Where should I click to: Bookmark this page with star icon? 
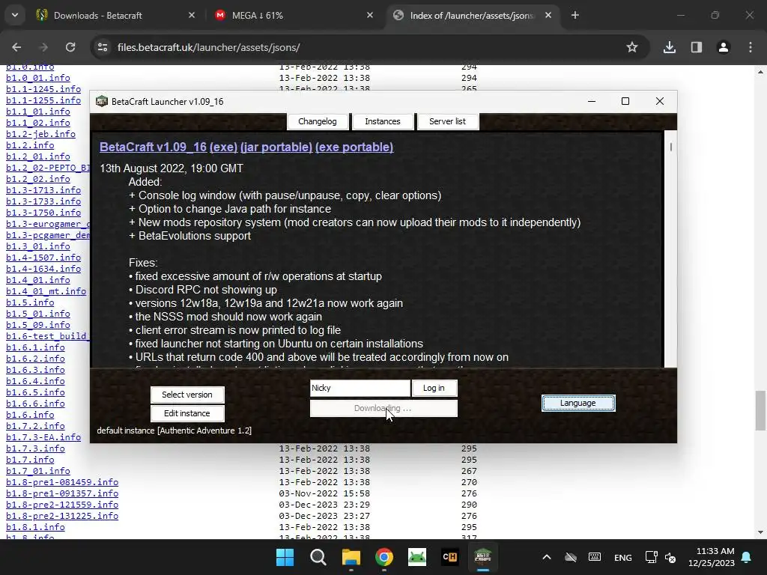(632, 47)
